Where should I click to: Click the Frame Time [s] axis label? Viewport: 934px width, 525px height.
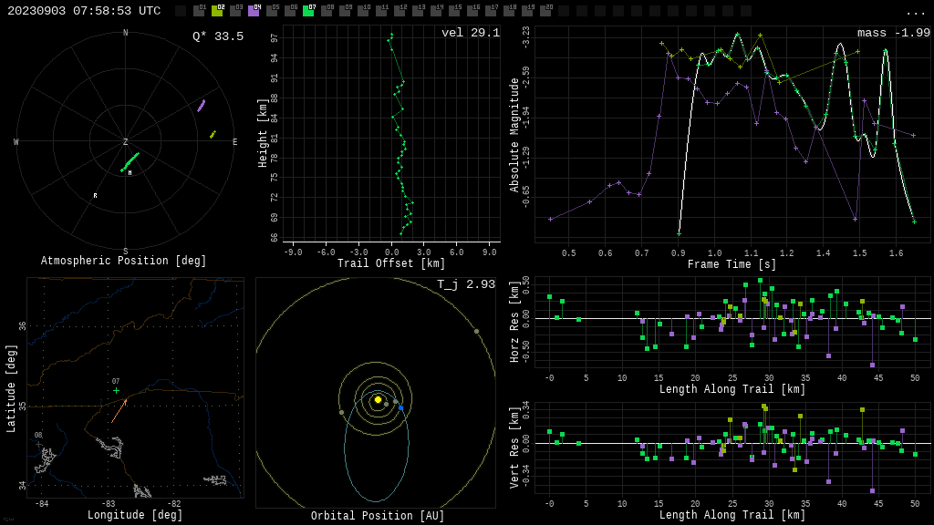(x=732, y=264)
